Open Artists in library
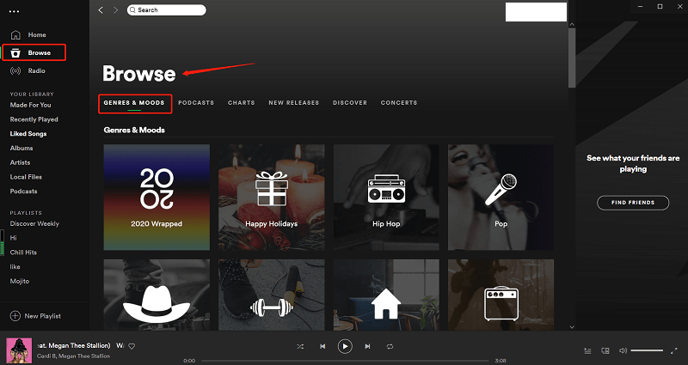 [x=20, y=162]
